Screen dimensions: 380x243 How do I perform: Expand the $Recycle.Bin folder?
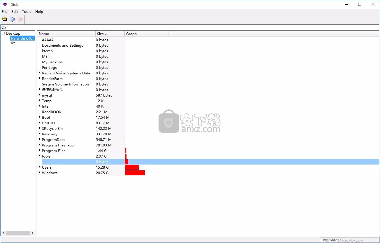coord(40,128)
